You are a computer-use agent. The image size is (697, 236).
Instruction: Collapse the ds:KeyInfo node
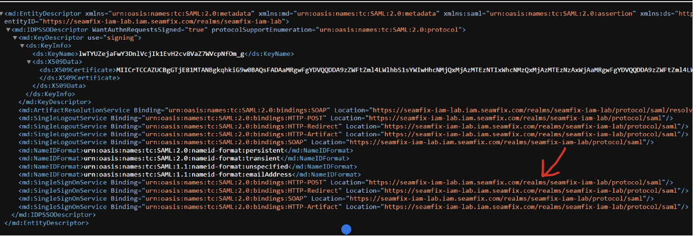click(x=22, y=45)
